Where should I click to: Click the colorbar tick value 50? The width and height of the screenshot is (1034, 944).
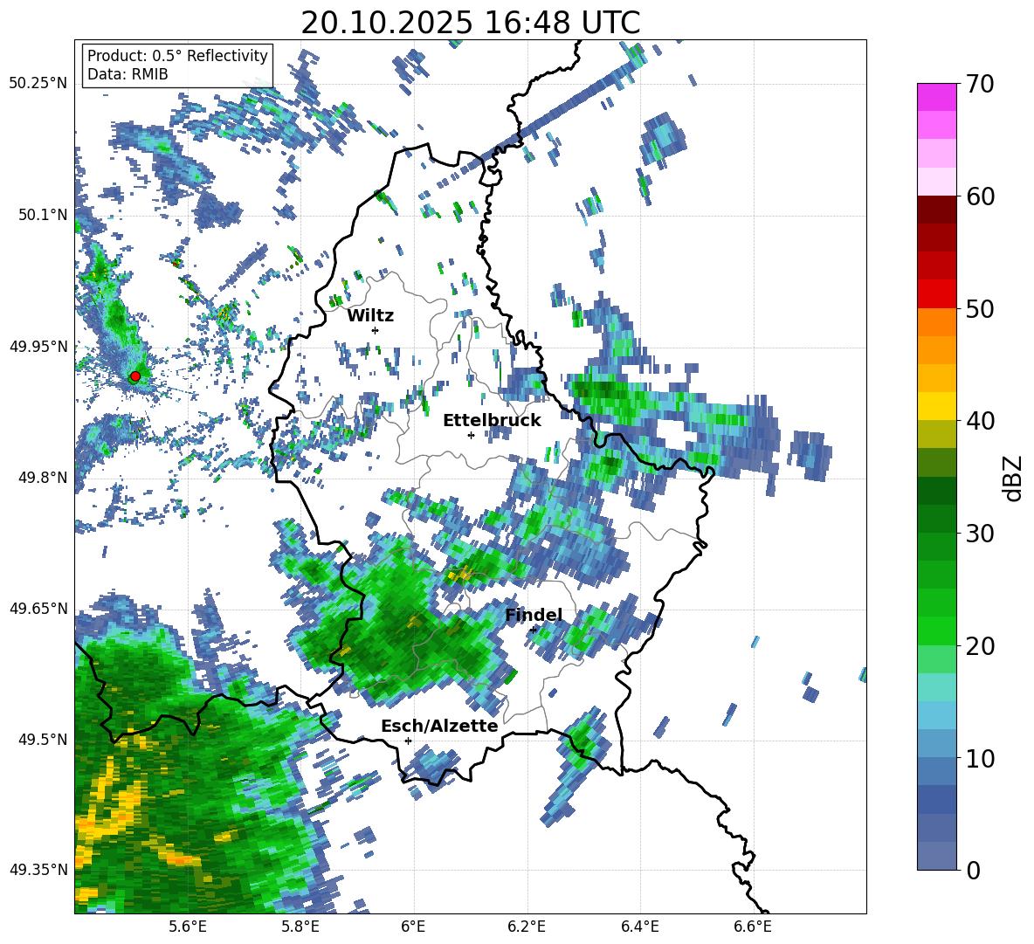981,309
